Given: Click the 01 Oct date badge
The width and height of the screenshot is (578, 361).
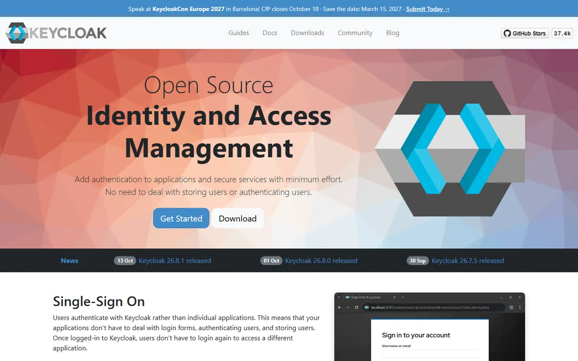Looking at the screenshot, I should tap(271, 261).
